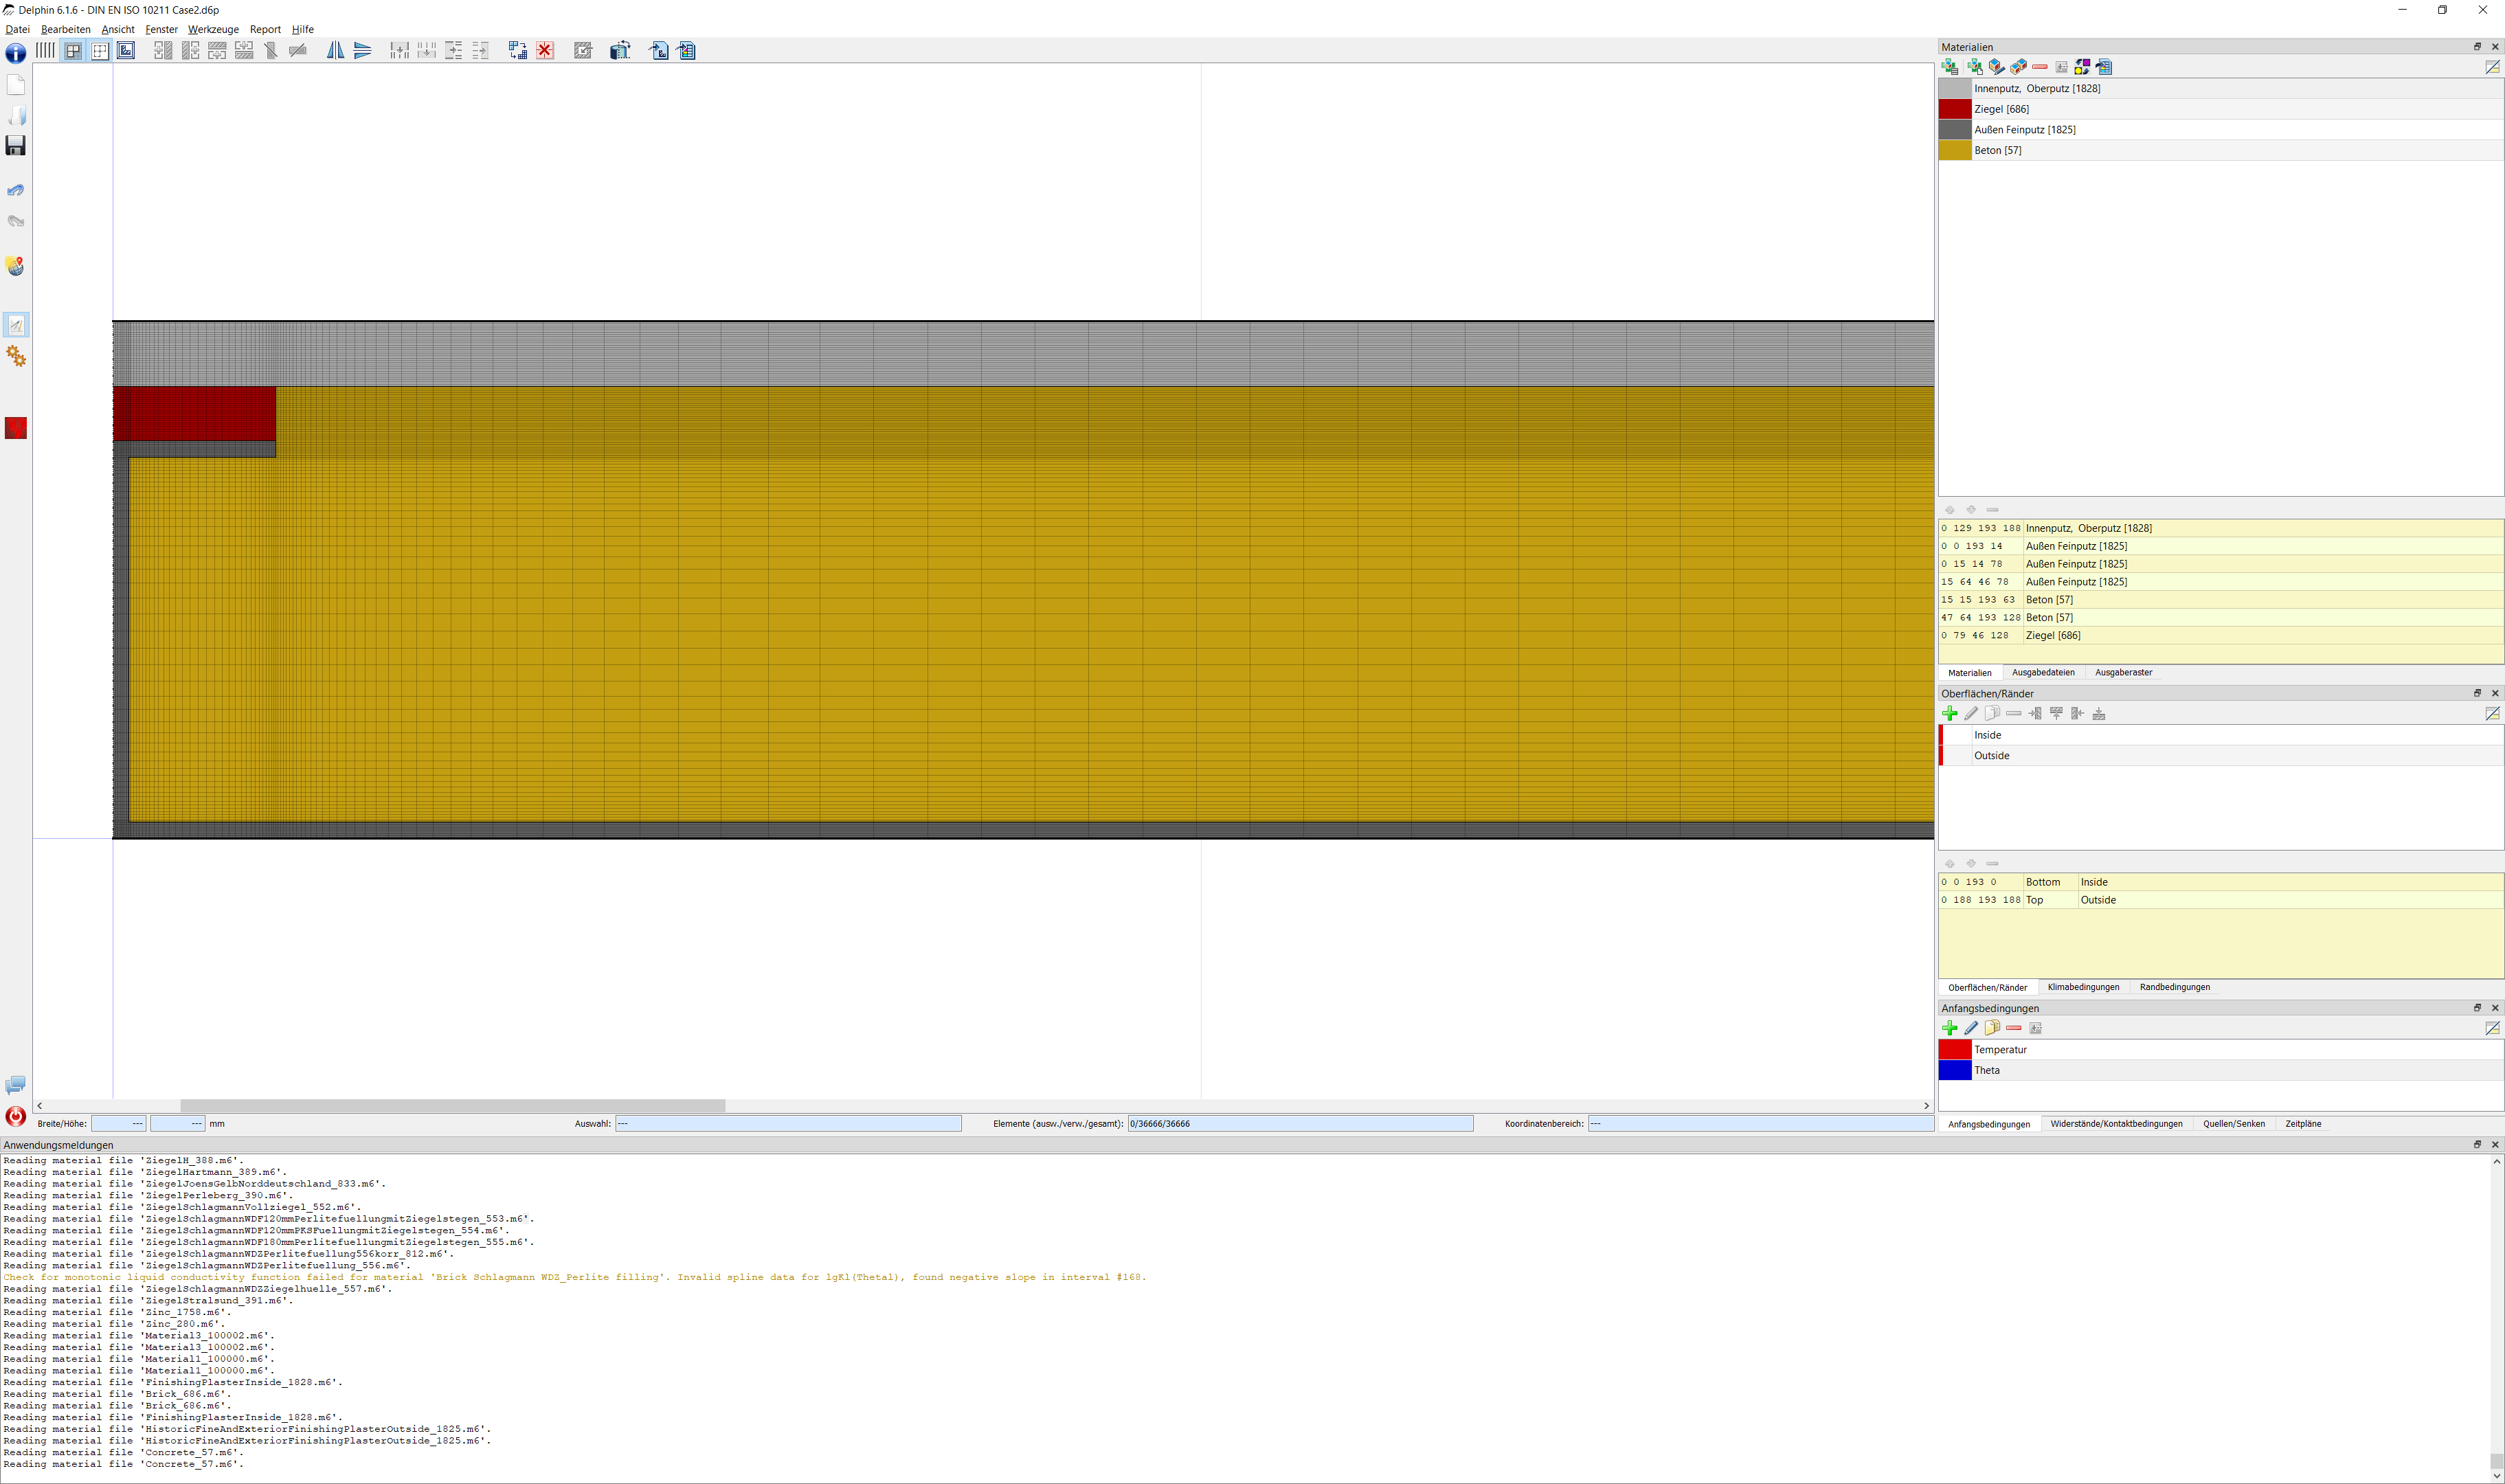Open the Werkzeuge menu

(213, 29)
